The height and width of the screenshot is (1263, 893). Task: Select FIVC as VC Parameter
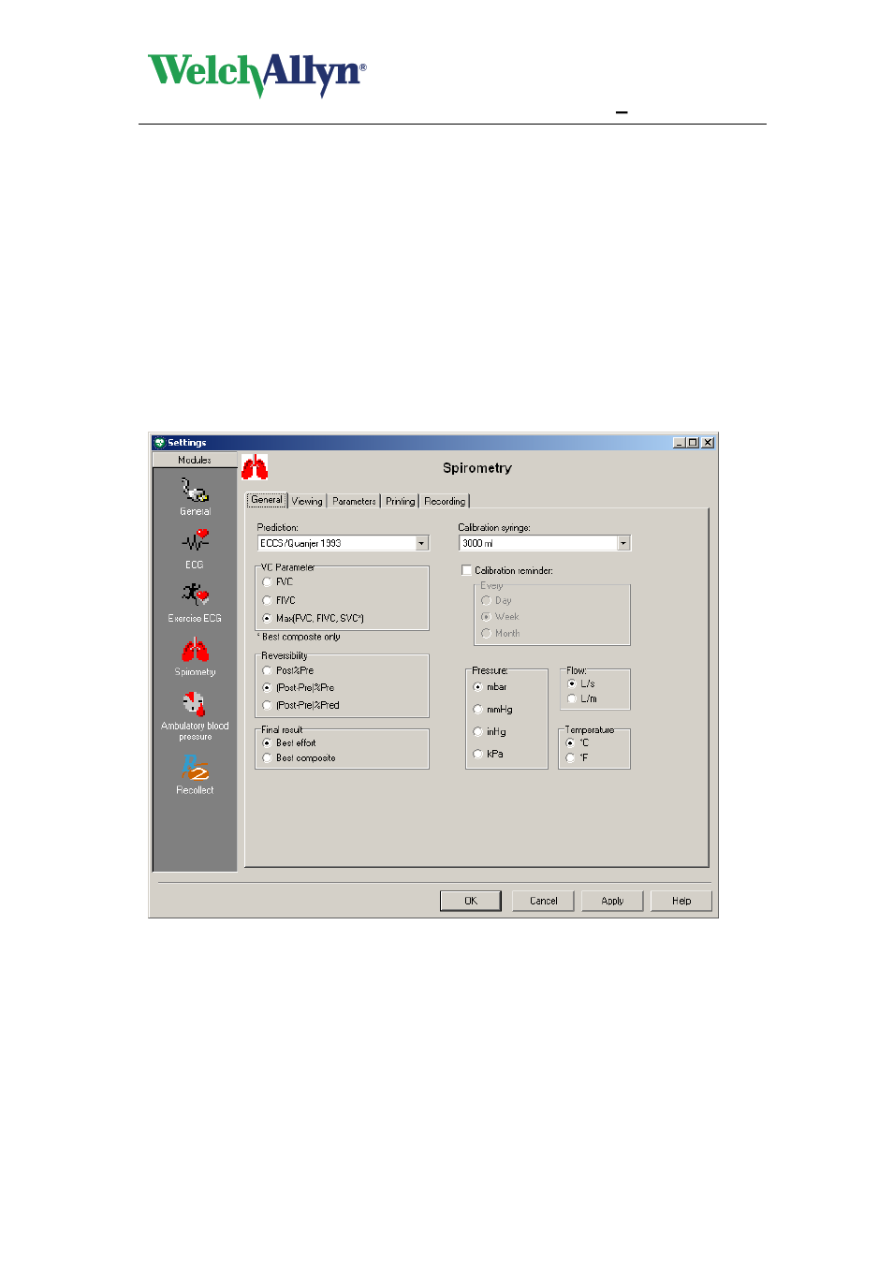[267, 601]
